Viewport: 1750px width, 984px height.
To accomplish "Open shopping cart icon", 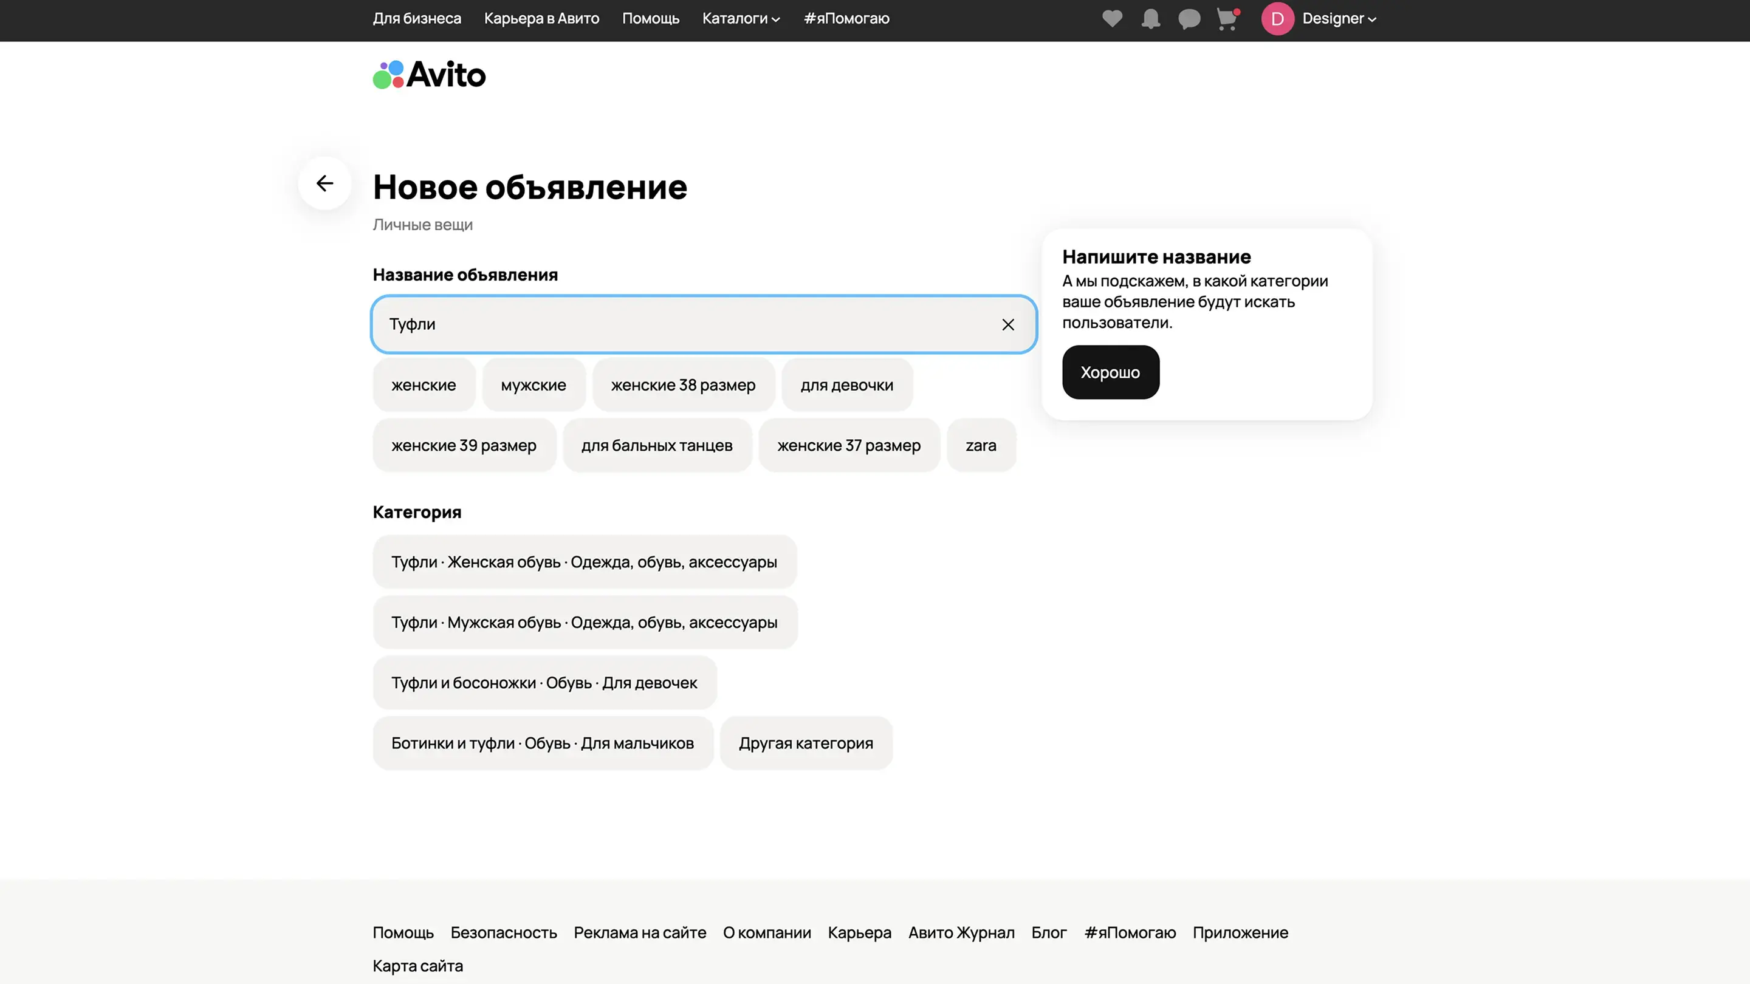I will (x=1227, y=18).
